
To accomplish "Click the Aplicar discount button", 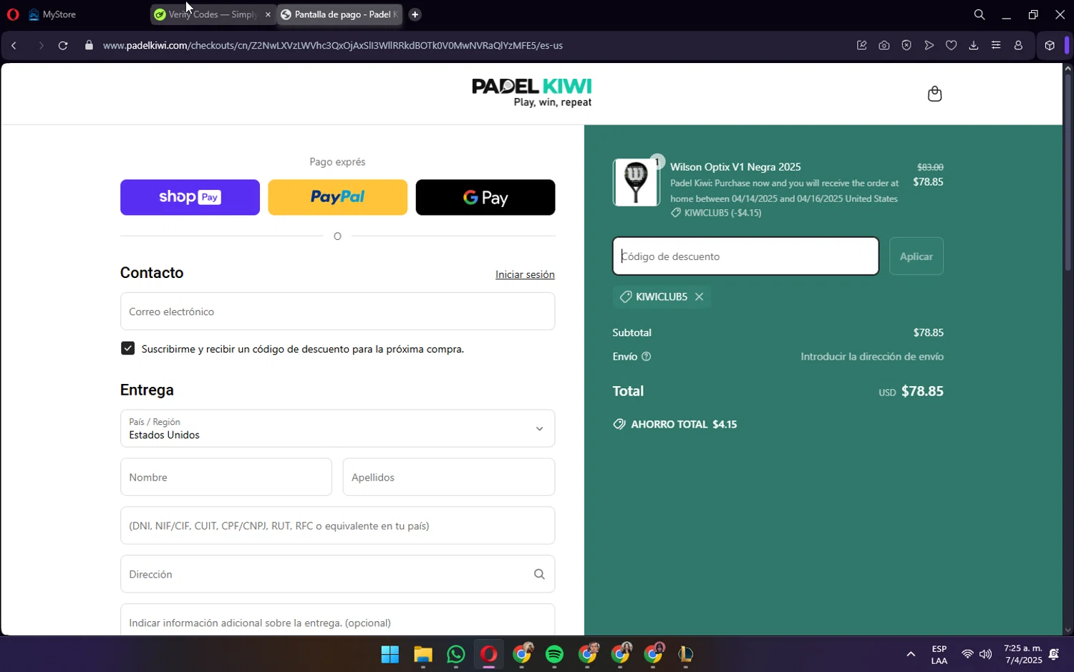I will [x=916, y=256].
